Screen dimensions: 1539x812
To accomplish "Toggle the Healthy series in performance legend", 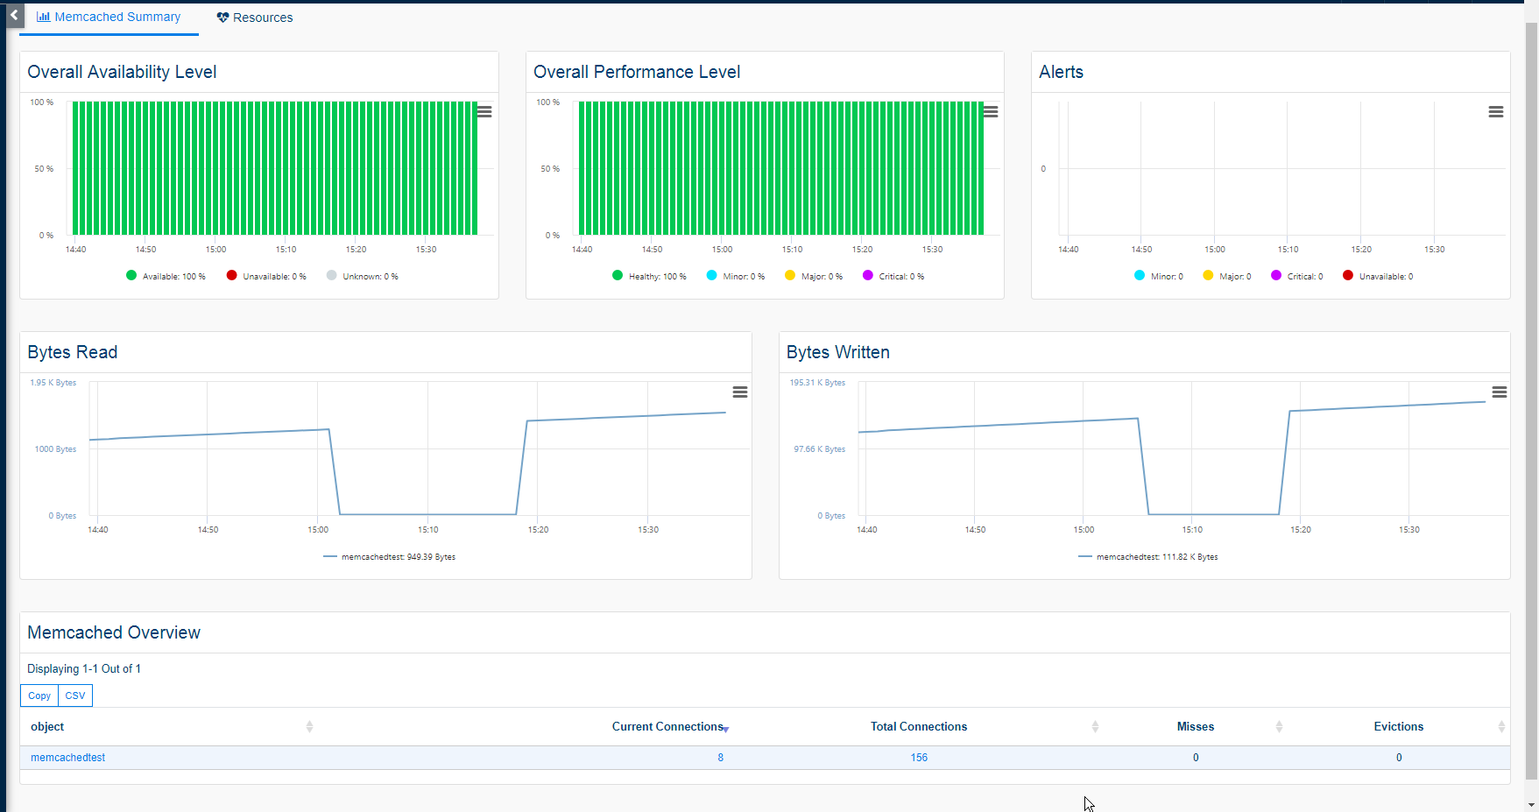I will click(649, 276).
